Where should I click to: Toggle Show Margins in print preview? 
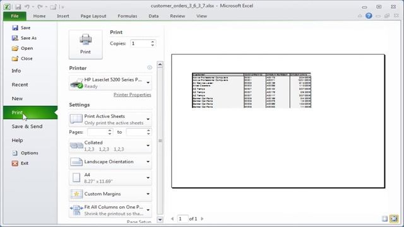[384, 219]
